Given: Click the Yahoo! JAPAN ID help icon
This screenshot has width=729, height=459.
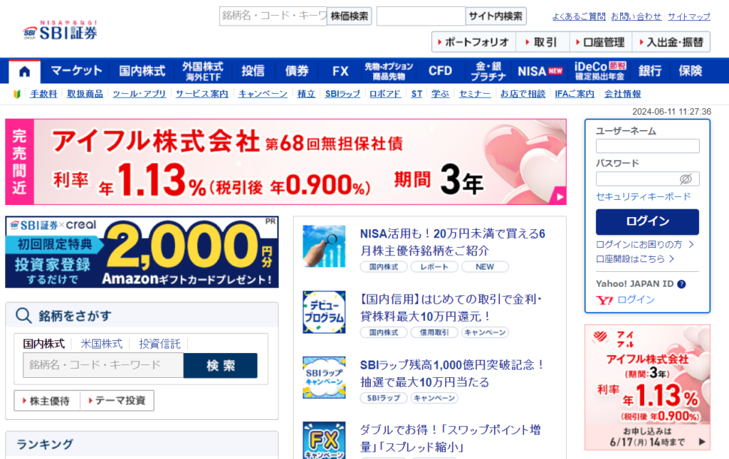Looking at the screenshot, I should click(681, 284).
